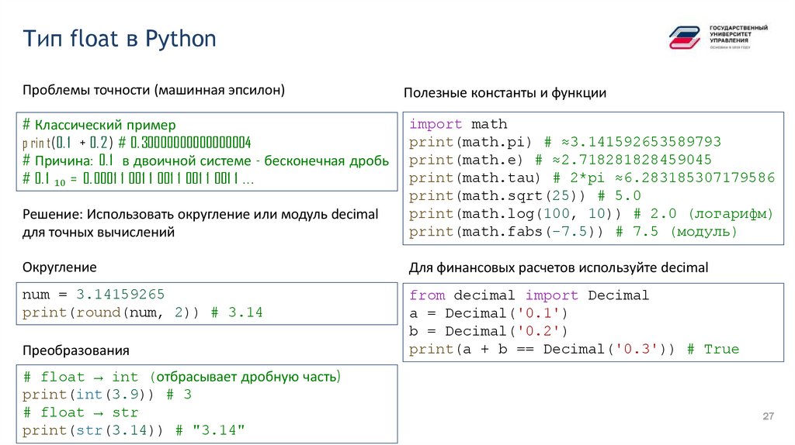Click the line 'print(round(num, 2))'
The image size is (795, 445).
click(x=143, y=312)
